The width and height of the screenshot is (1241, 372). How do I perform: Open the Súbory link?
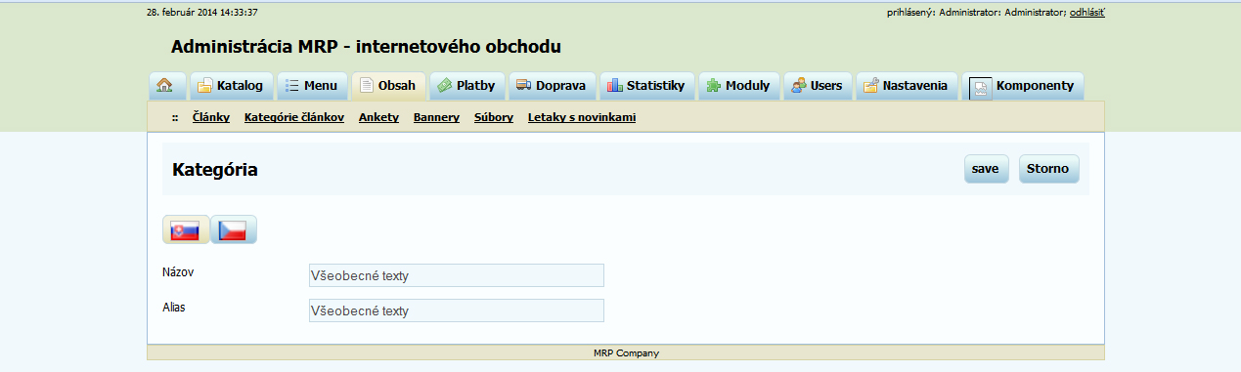click(x=494, y=117)
